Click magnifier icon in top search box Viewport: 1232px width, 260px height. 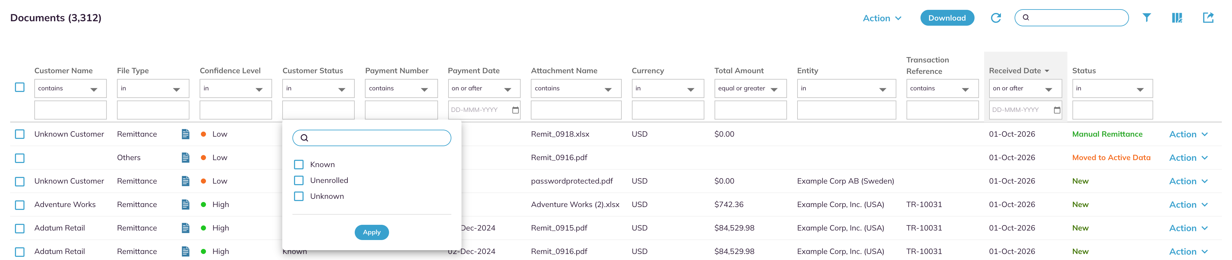[x=1026, y=18]
